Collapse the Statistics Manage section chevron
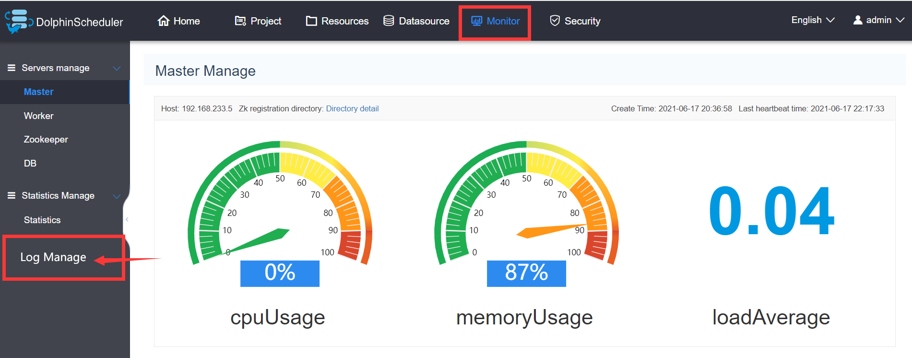Screen dimensions: 912x358 pyautogui.click(x=117, y=196)
